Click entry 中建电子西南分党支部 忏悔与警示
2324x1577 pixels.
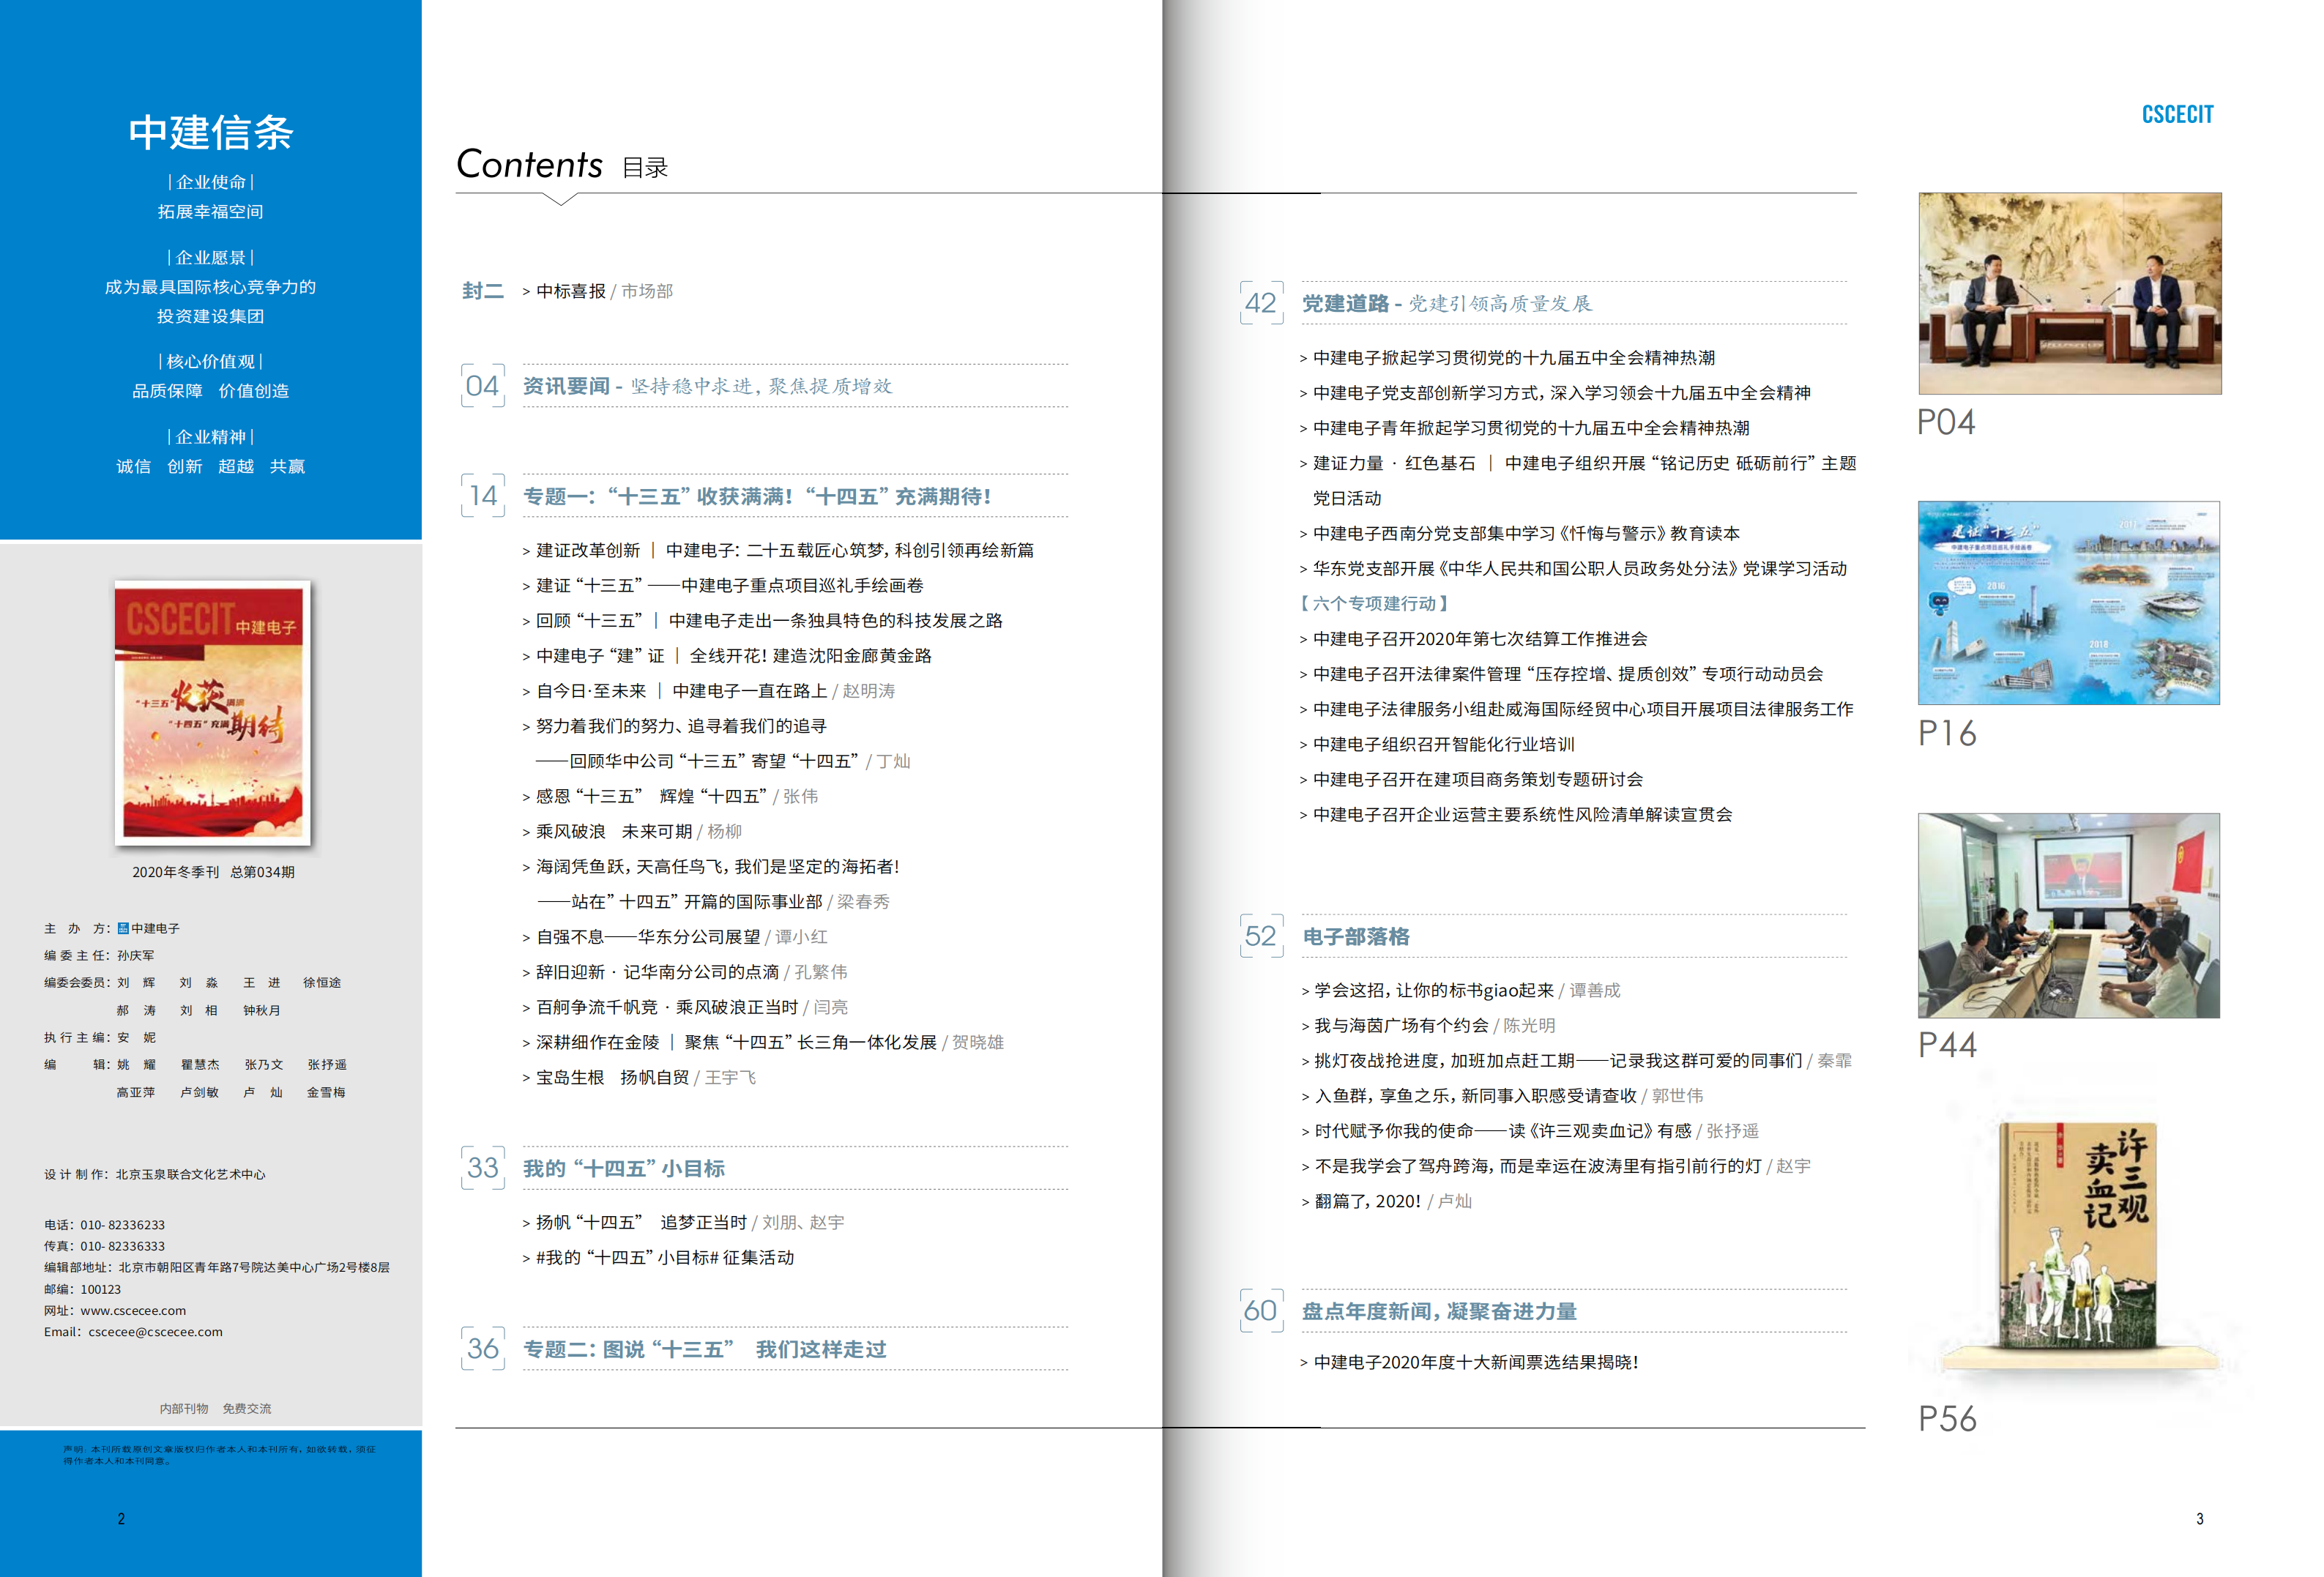(x=1520, y=533)
